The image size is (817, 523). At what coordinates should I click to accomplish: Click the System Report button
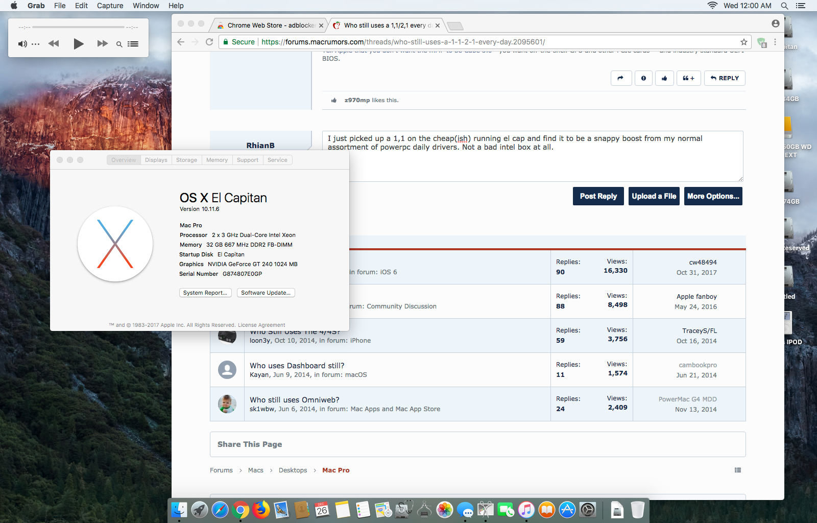tap(205, 293)
